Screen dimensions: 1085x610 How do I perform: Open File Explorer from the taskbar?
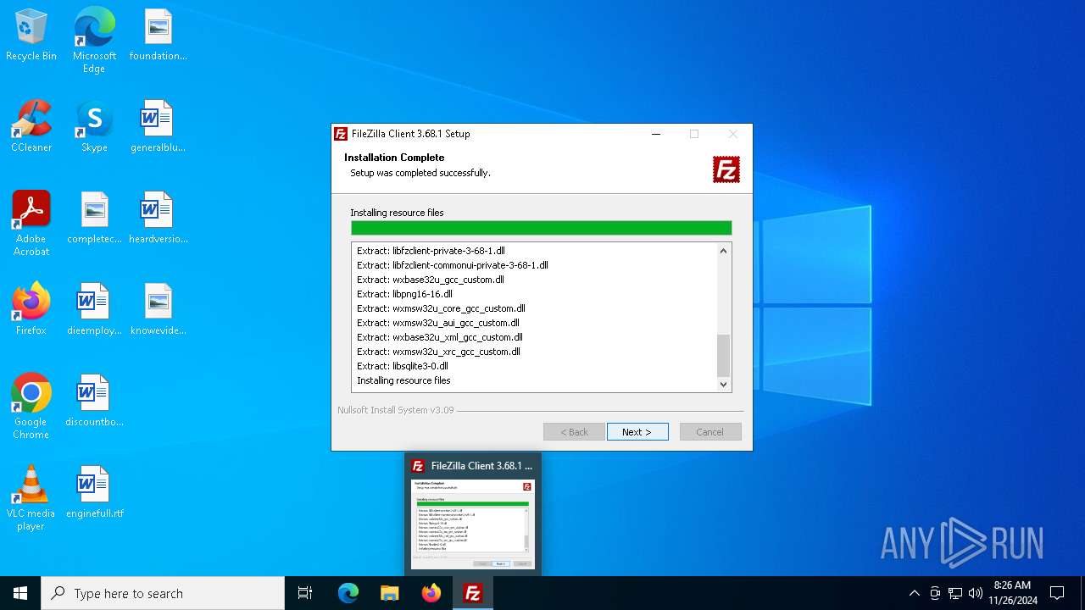coord(390,593)
